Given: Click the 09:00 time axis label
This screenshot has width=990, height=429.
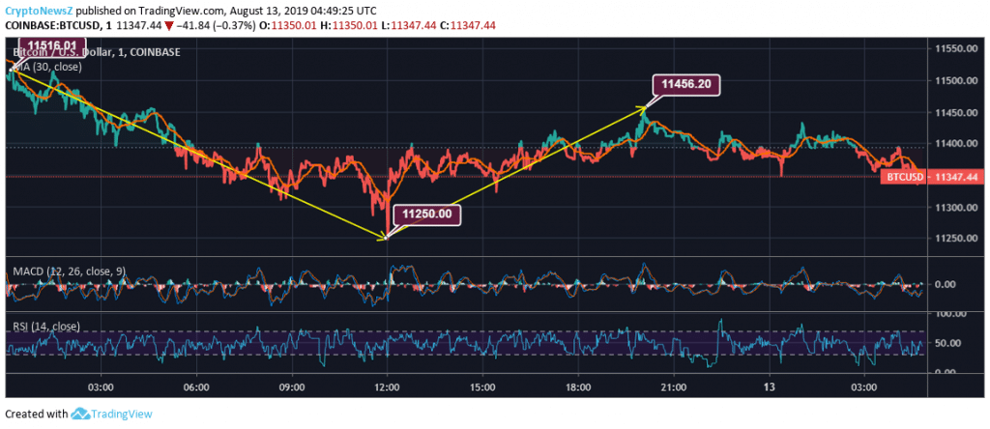Looking at the screenshot, I should pos(291,386).
